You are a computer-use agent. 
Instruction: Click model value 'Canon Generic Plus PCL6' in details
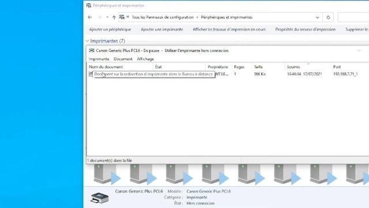click(209, 191)
